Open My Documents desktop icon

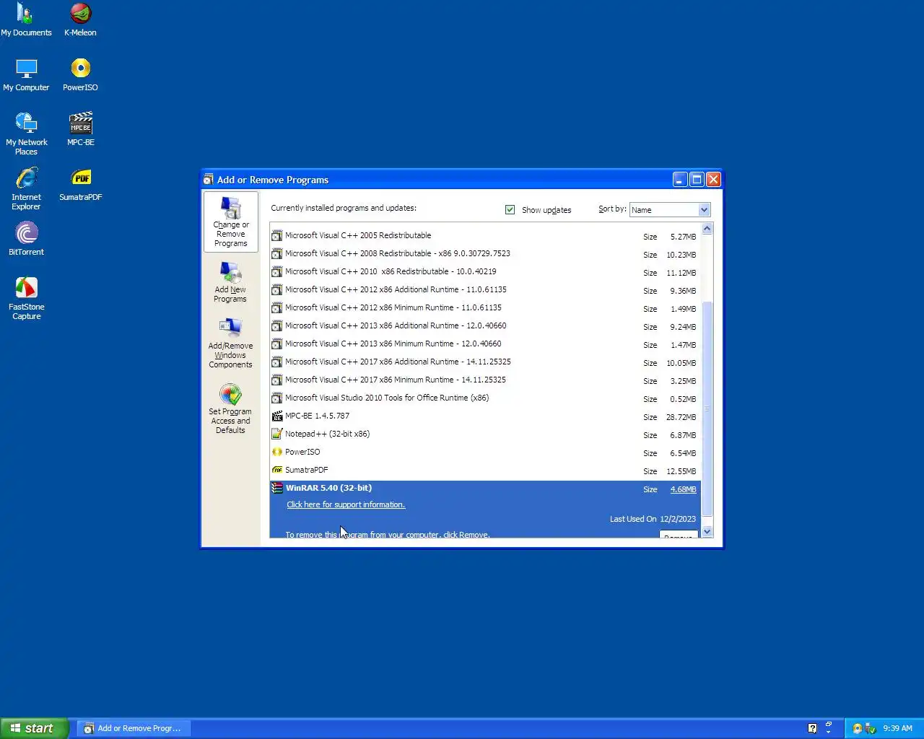coord(26,19)
